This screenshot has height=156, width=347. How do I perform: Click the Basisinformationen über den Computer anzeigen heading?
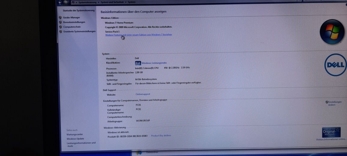click(134, 12)
